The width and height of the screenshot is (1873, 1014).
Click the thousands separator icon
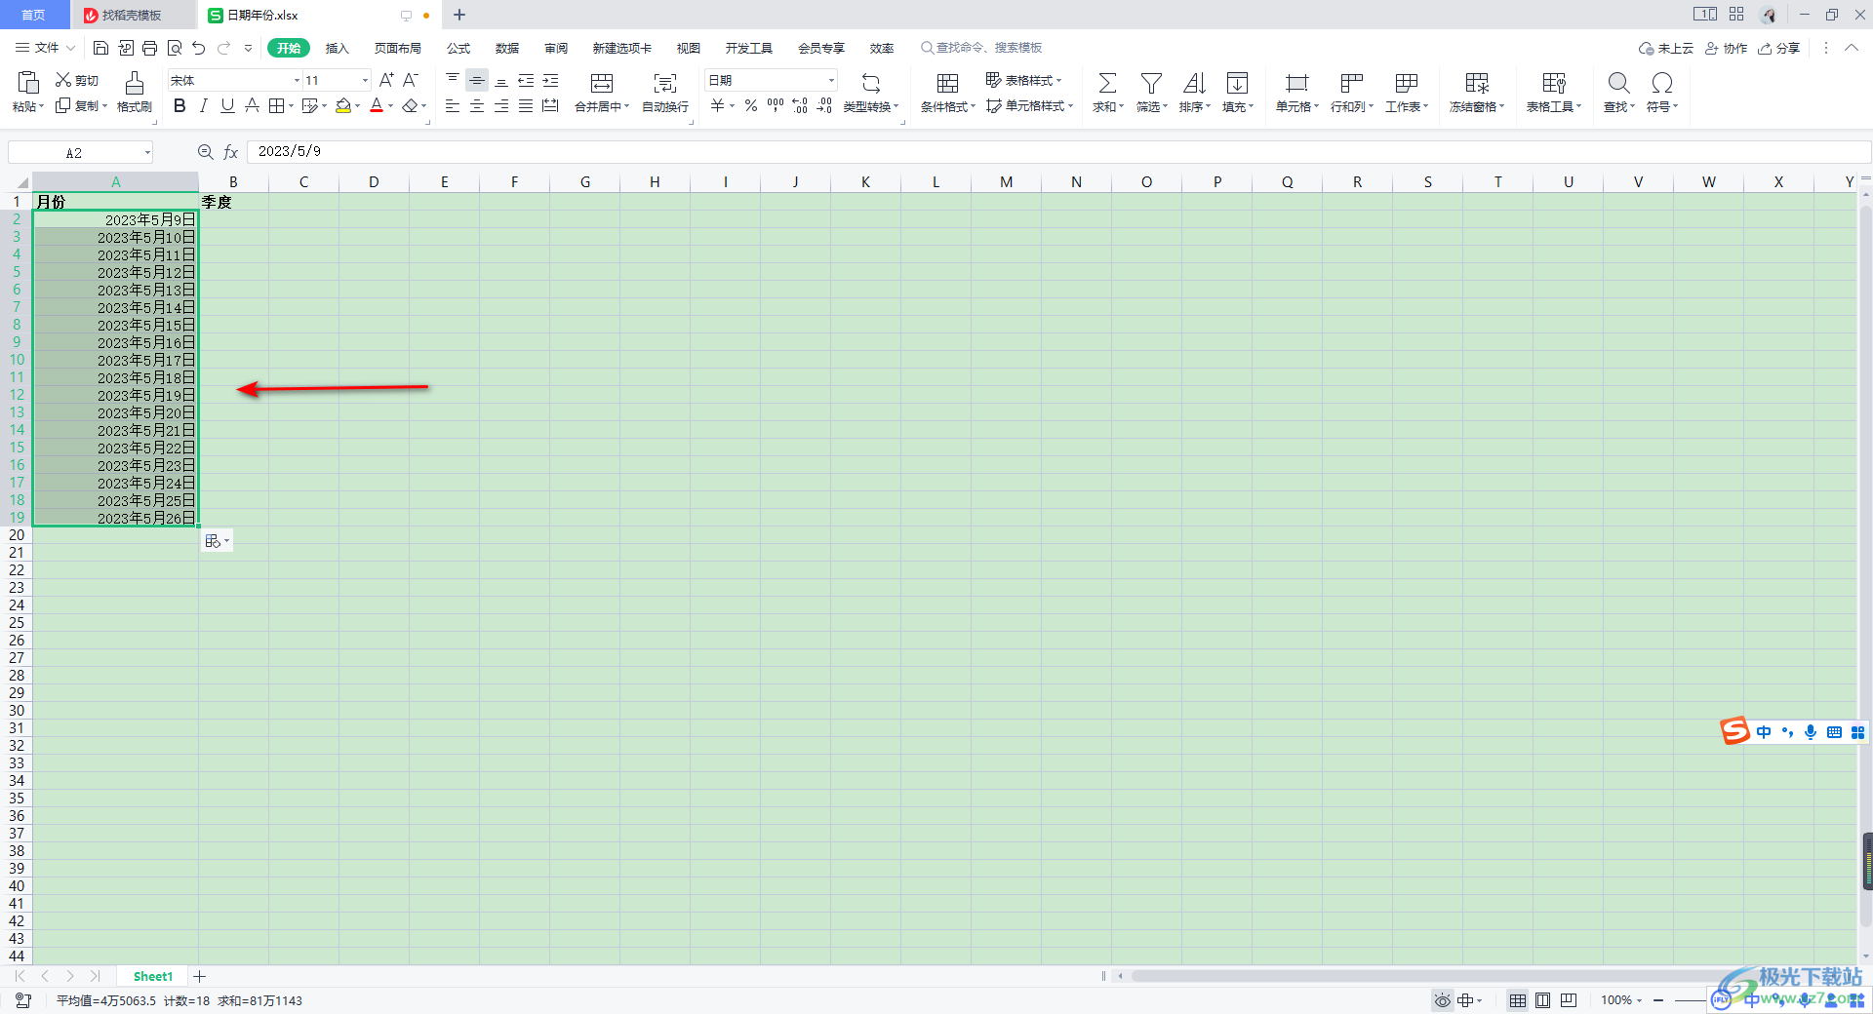[x=776, y=105]
